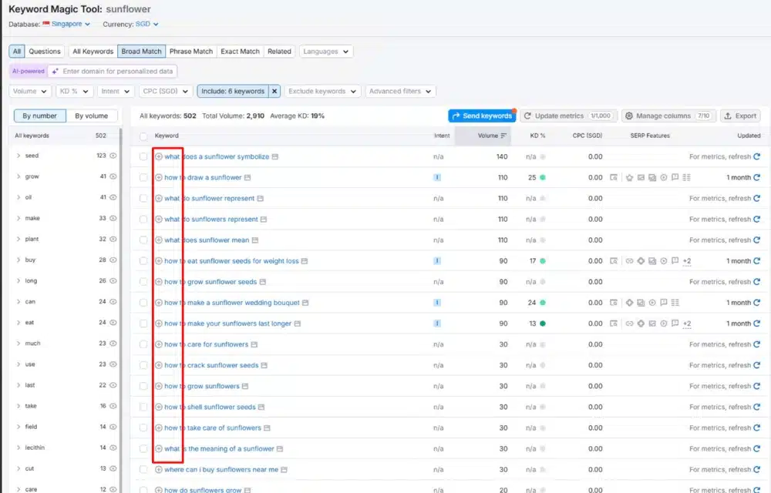
Task: Expand the 'plant' keyword group
Action: click(19, 239)
